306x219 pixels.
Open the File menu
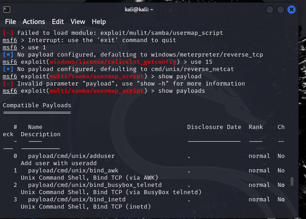click(10, 21)
